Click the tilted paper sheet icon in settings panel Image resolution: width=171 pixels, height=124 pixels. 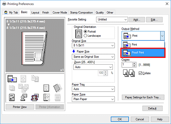(57, 88)
